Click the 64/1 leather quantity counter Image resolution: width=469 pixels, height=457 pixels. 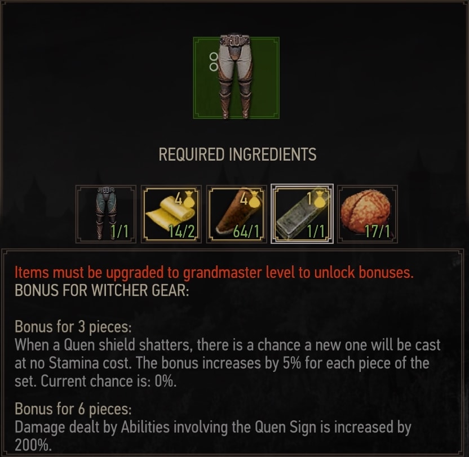tap(246, 231)
